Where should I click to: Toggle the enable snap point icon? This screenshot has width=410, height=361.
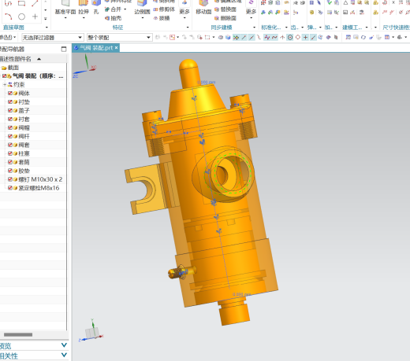coord(236,38)
